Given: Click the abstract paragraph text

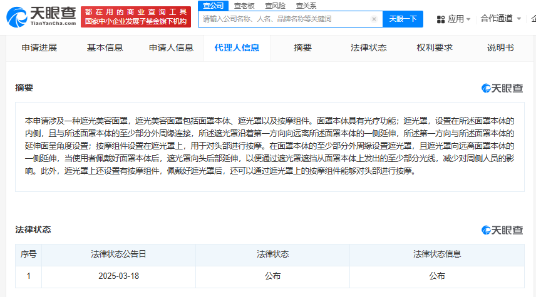Looking at the screenshot, I should click(269, 146).
